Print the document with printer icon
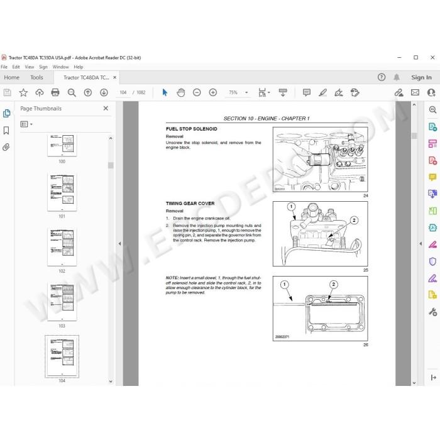440x440 pixels. coord(55,92)
